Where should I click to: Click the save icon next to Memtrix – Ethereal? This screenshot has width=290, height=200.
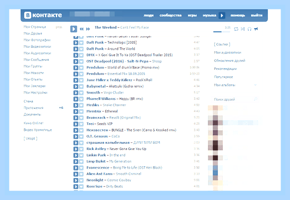click(x=81, y=111)
